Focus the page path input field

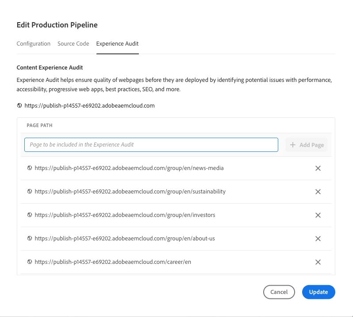click(x=151, y=145)
